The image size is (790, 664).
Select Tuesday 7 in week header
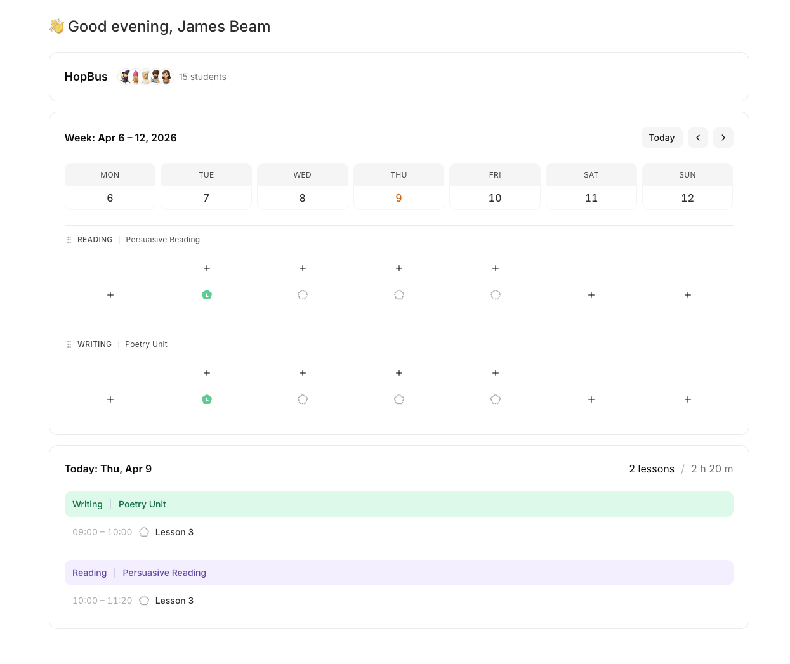pyautogui.click(x=206, y=186)
